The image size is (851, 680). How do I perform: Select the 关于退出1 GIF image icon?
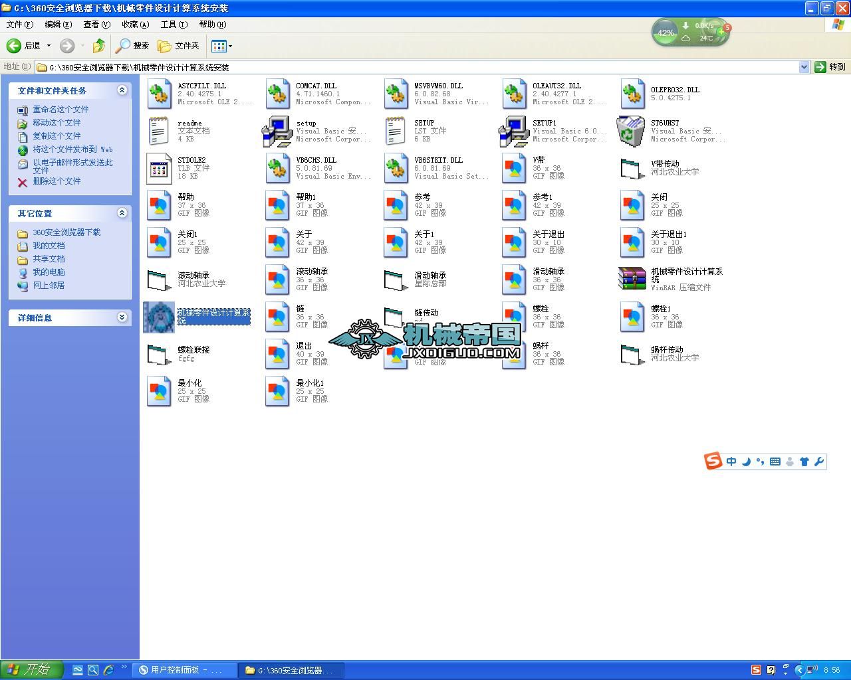coord(632,242)
